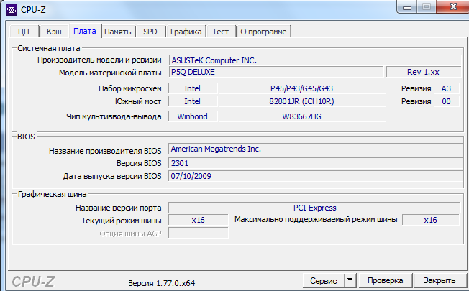
Task: Select the BIOS date 07/10/2009 field
Action: pos(316,176)
